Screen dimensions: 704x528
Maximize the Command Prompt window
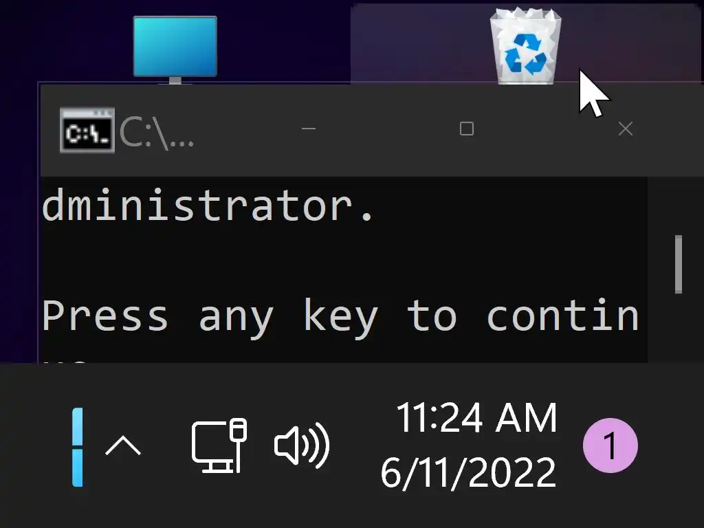tap(467, 129)
